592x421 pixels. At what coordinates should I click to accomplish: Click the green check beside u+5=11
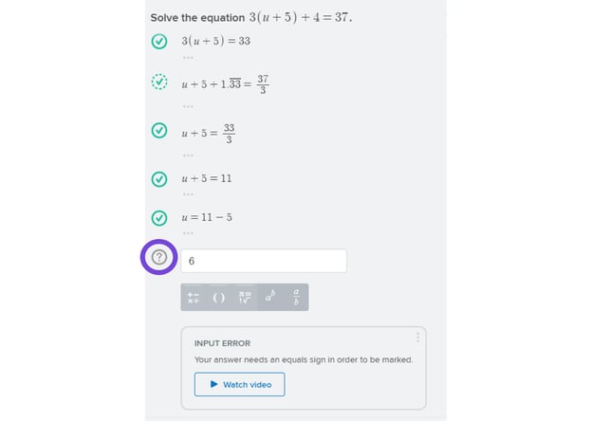point(159,177)
